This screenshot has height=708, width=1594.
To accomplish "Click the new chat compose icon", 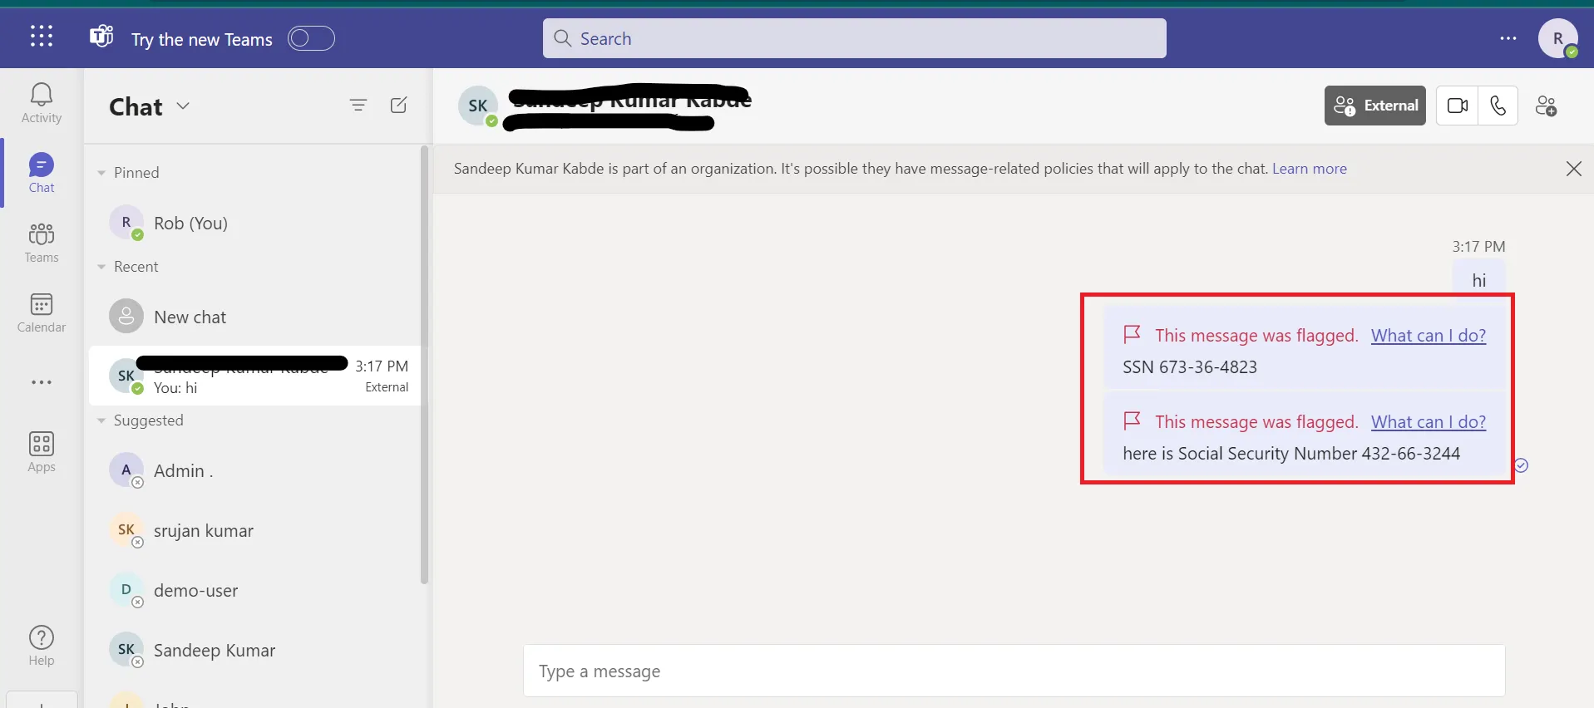I will [x=399, y=105].
